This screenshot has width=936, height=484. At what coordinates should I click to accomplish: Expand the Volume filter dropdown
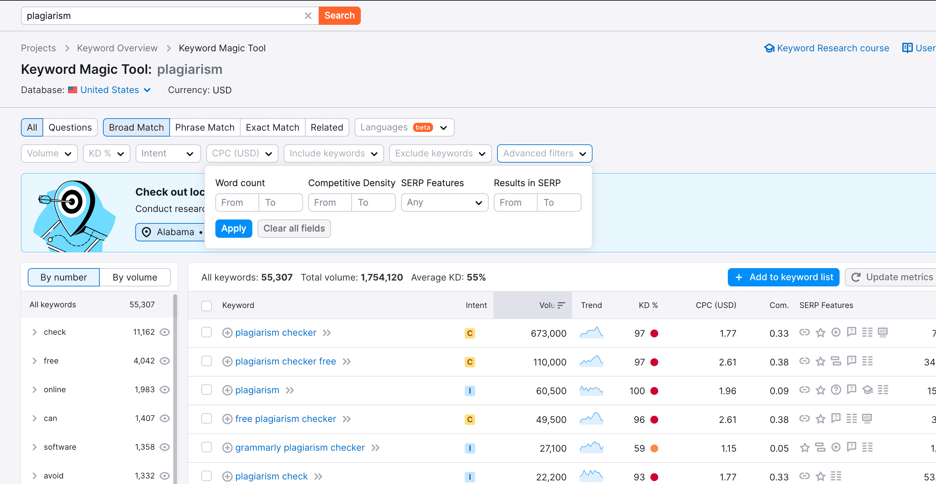[x=48, y=153]
